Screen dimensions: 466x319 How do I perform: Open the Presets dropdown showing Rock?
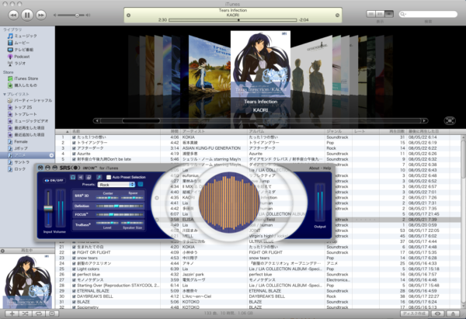click(116, 185)
